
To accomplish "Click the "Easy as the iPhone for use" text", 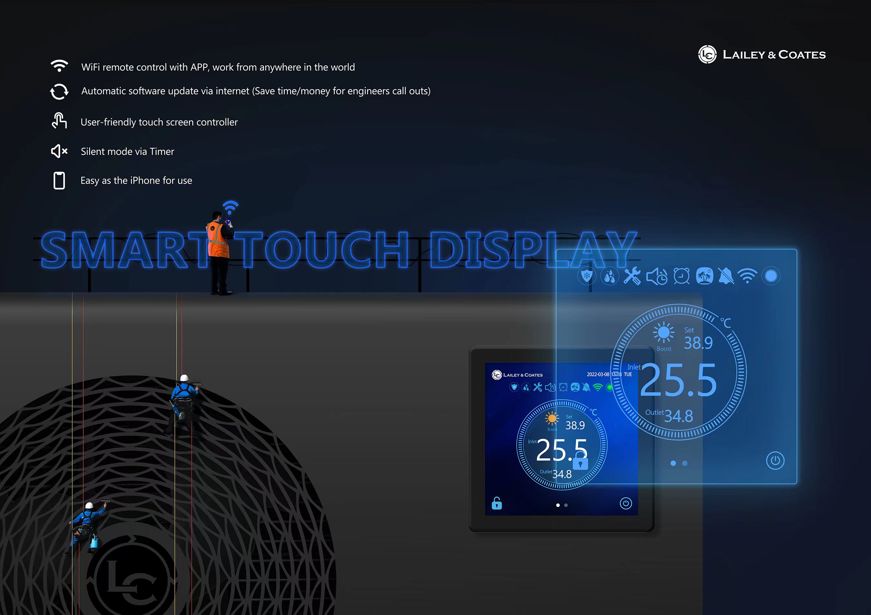I will 136,180.
